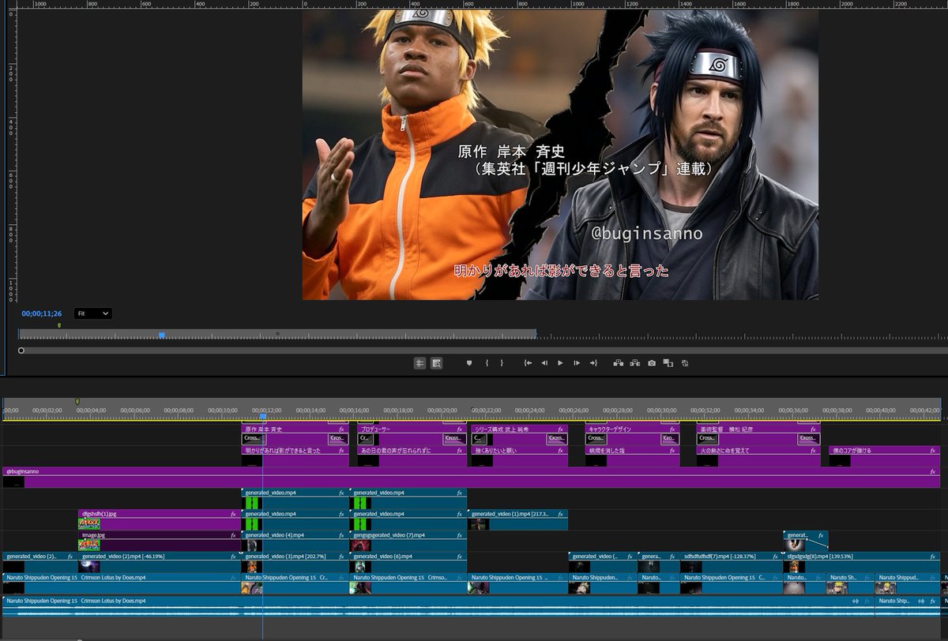The image size is (948, 641).
Task: Click the fx badge on dfgshsfh(1).jpg clip
Action: pyautogui.click(x=233, y=514)
